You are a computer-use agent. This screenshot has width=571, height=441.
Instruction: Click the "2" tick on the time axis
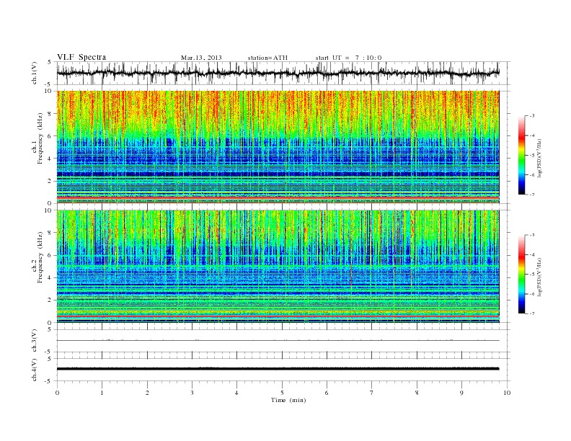click(x=147, y=393)
